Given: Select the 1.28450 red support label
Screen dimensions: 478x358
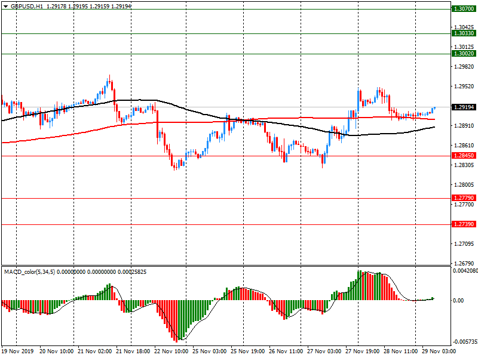Looking at the screenshot, I should click(463, 155).
